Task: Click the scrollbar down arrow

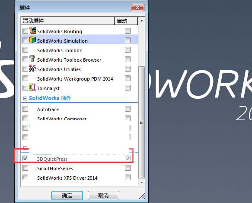Action: [142, 182]
